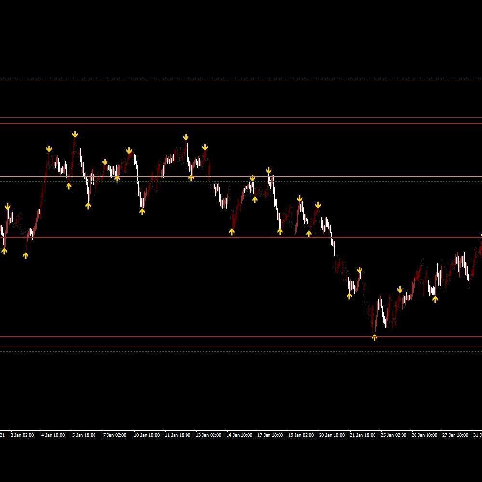Select the "4 Jan 10:00" time label
Image resolution: width=482 pixels, height=482 pixels.
point(53,435)
